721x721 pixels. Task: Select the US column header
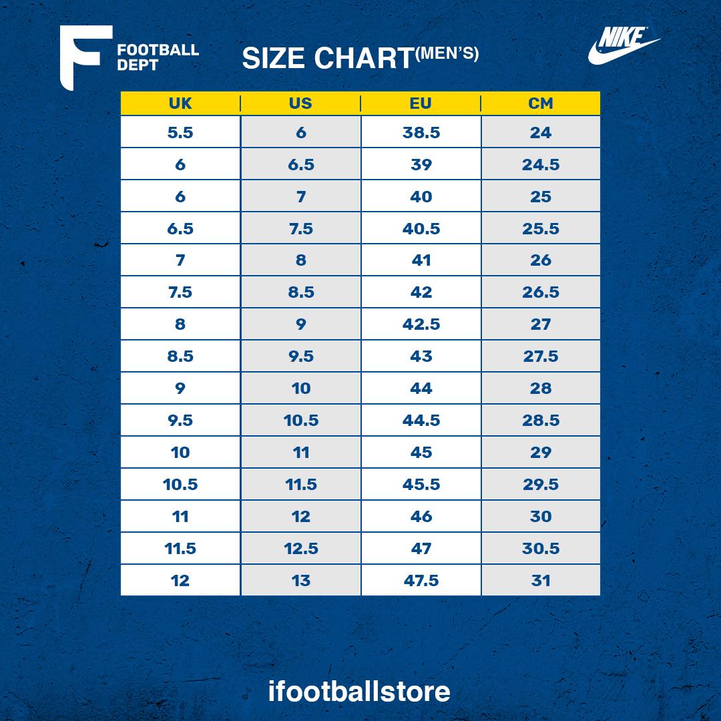(x=300, y=103)
